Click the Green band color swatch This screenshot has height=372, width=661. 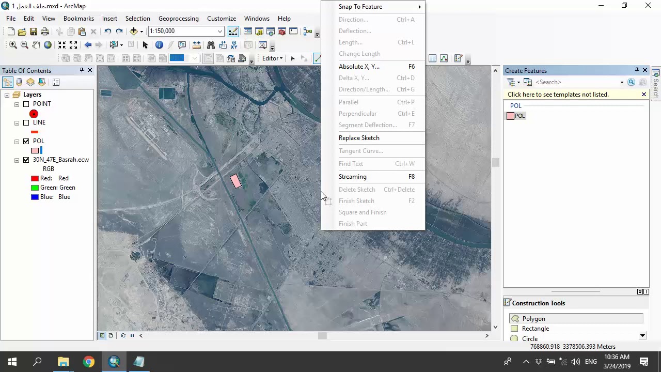pyautogui.click(x=35, y=188)
